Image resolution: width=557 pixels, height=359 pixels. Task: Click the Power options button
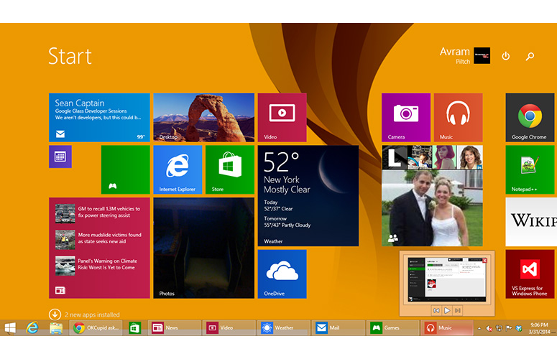pyautogui.click(x=506, y=56)
